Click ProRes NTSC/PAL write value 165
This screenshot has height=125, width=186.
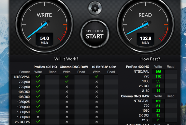[x=158, y=72]
